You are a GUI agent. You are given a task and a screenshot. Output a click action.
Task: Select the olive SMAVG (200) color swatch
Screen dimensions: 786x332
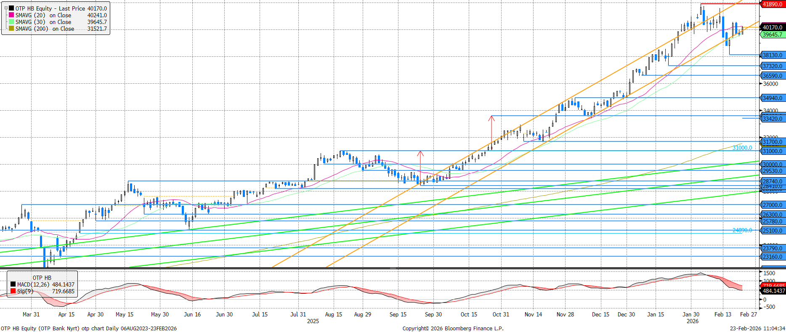[x=11, y=29]
